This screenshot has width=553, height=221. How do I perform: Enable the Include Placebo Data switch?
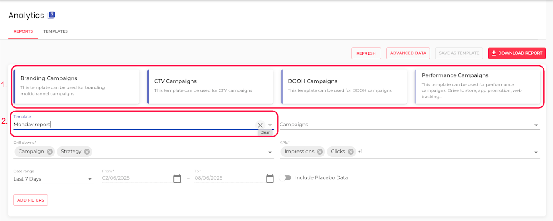coord(285,178)
